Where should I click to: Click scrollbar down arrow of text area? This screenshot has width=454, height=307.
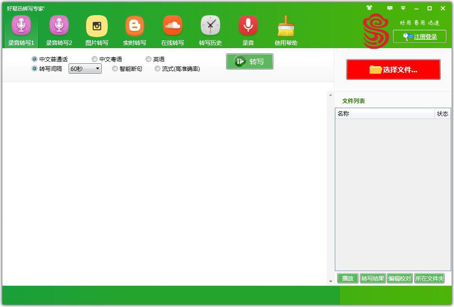(x=331, y=281)
